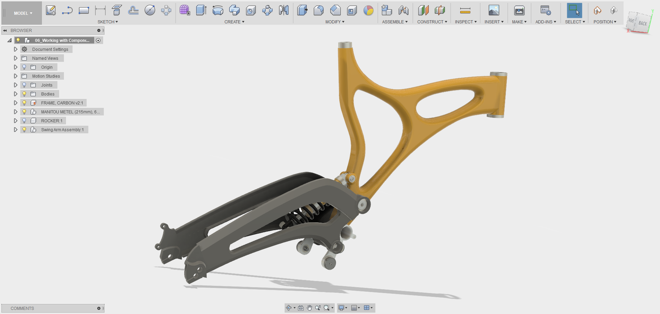Select the Create Sketch tool
This screenshot has width=660, height=314.
[51, 10]
